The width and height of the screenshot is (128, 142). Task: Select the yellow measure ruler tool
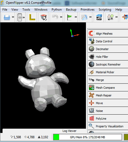(x=32, y=17)
